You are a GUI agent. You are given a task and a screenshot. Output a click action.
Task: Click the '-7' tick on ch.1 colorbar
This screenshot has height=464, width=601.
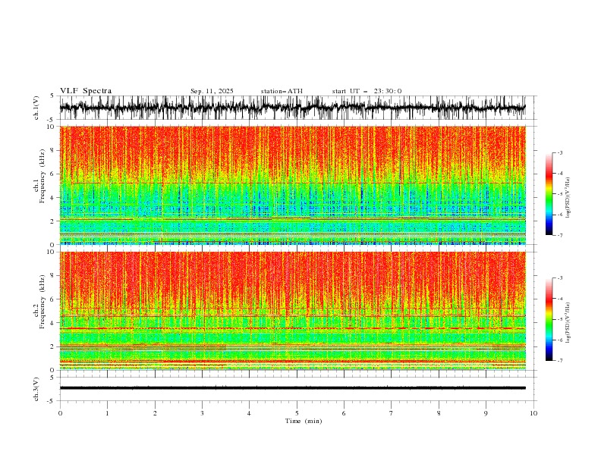[559, 236]
